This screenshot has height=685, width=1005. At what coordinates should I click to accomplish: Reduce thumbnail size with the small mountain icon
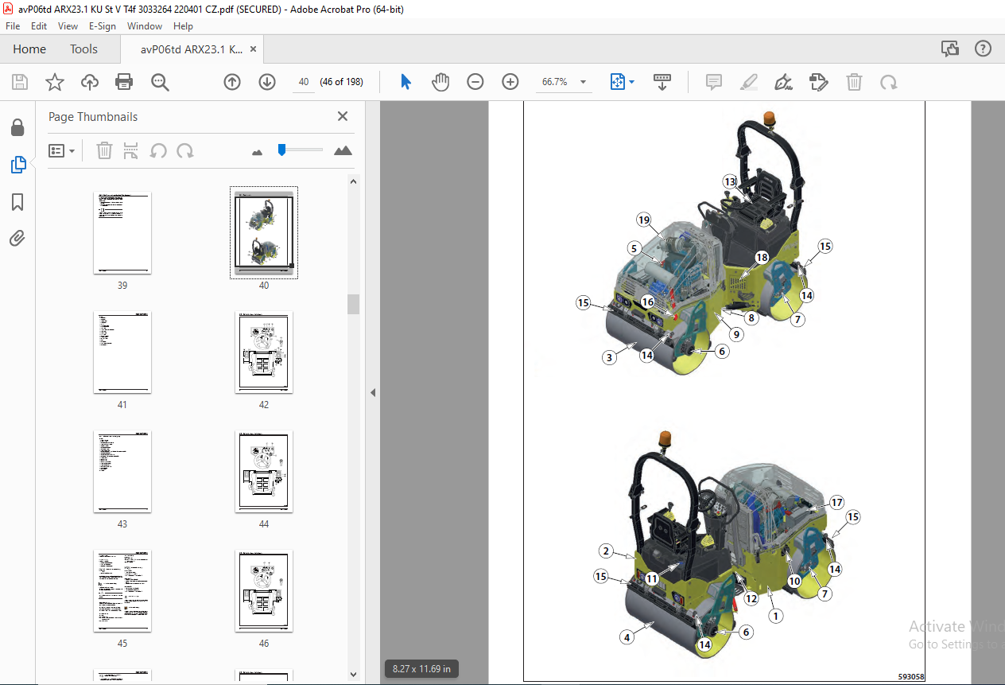point(257,151)
